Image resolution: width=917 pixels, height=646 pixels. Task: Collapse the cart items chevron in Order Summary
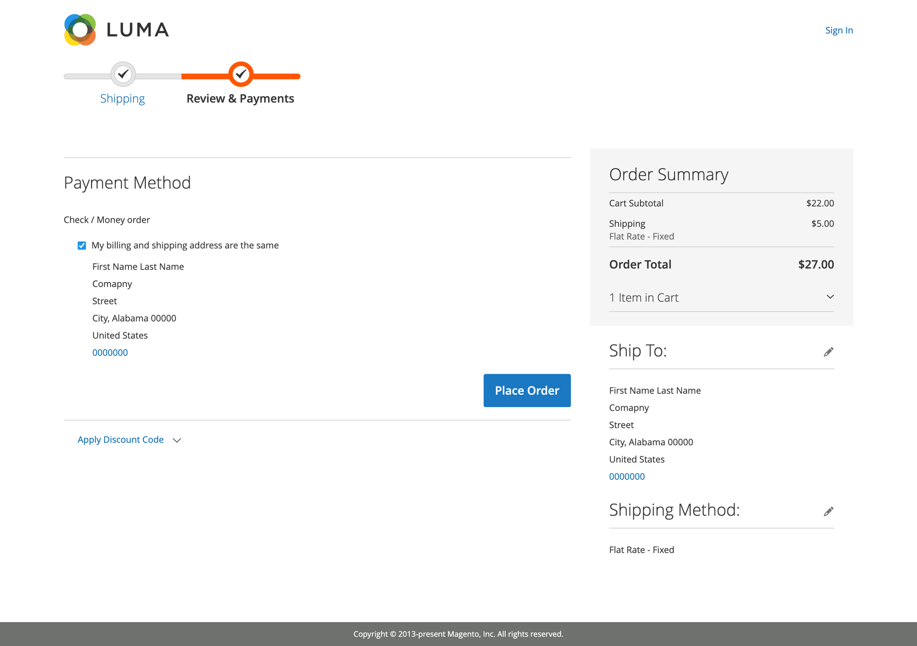pos(831,297)
